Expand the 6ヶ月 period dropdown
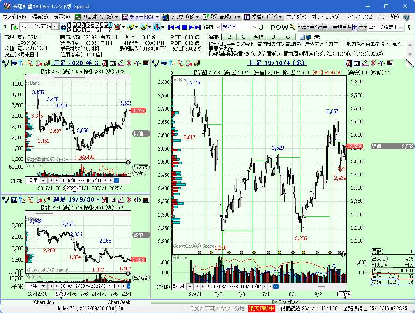The width and height of the screenshot is (415, 313). pyautogui.click(x=189, y=286)
